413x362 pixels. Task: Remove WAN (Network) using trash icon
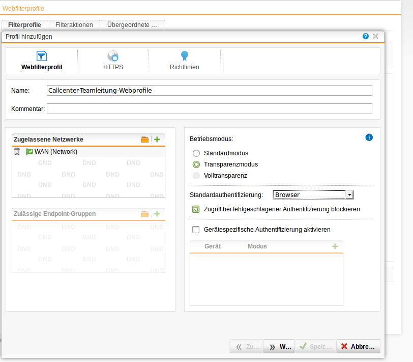coord(17,152)
